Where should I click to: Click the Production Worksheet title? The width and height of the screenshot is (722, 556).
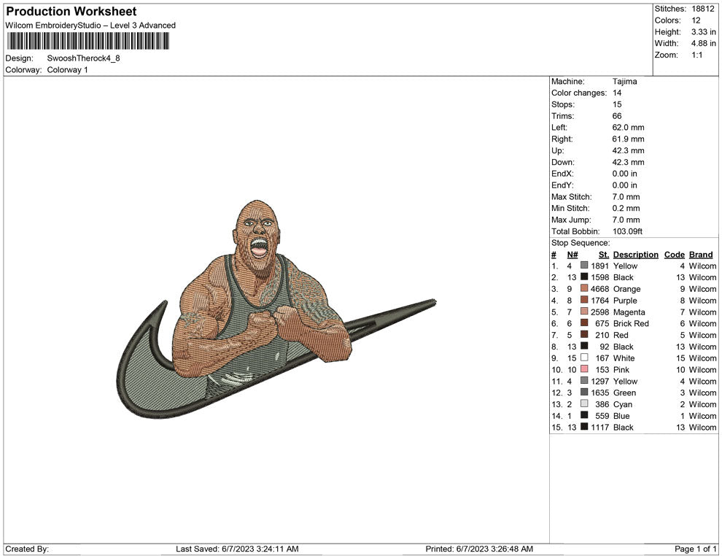[x=71, y=12]
